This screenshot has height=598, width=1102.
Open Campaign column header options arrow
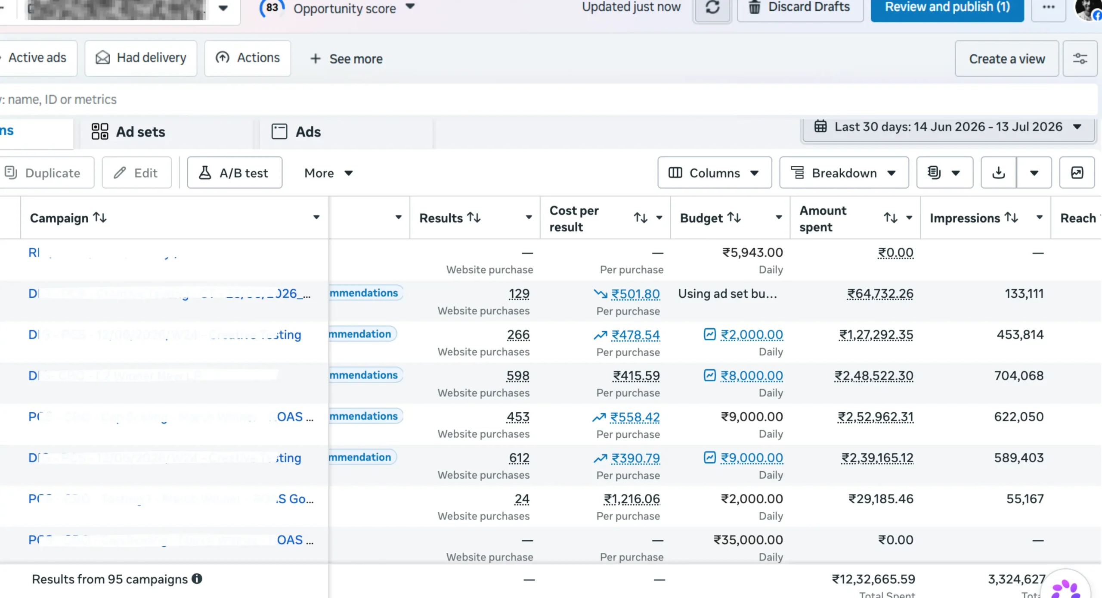click(x=316, y=217)
